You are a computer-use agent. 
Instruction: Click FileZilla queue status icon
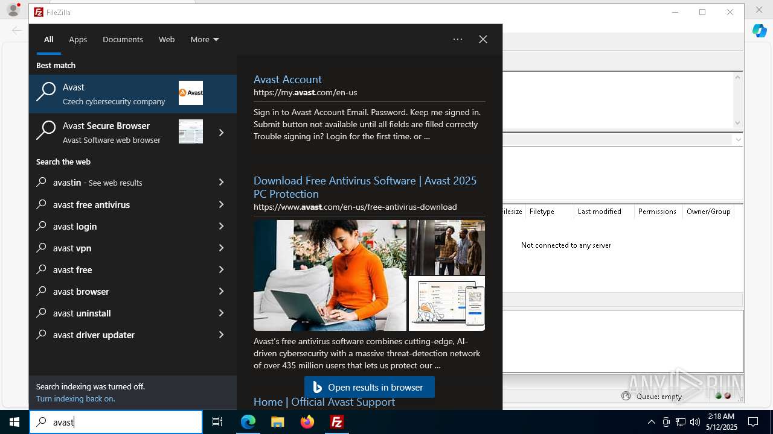point(626,396)
